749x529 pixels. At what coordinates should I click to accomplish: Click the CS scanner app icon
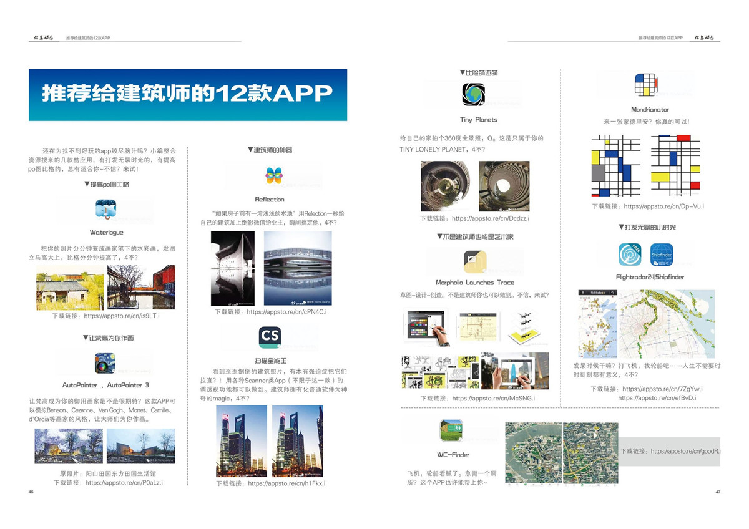tap(270, 337)
